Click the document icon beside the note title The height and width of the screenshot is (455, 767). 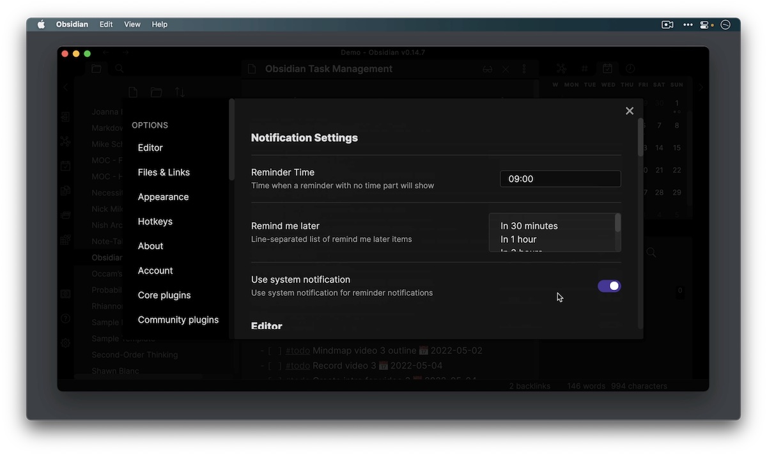point(252,69)
